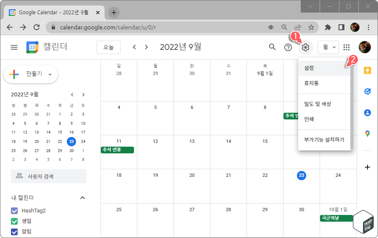Open Chrome profile avatar in toolbar

click(355, 27)
